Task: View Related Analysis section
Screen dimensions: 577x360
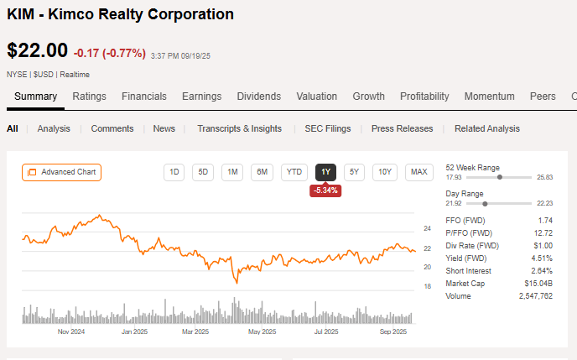Action: 487,128
